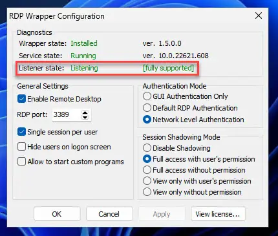
Task: Select Network Level Authentication option
Action: pos(147,120)
